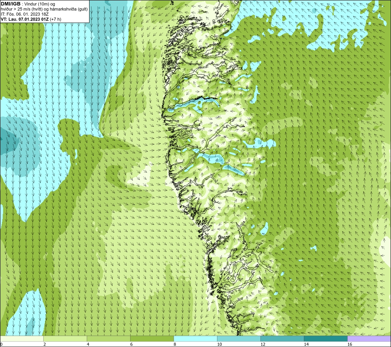Click the legend scale label '0'
This screenshot has width=391, height=347.
(2, 344)
